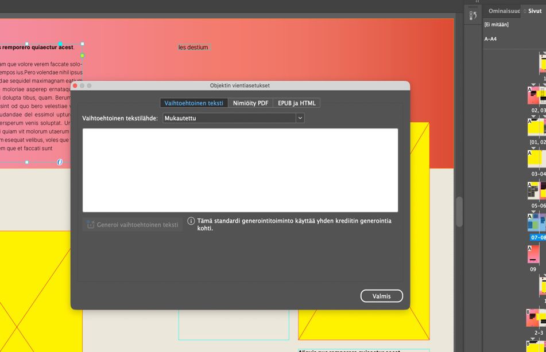546x352 pixels.
Task: Click the green anchored object control square
Action: click(83, 55)
